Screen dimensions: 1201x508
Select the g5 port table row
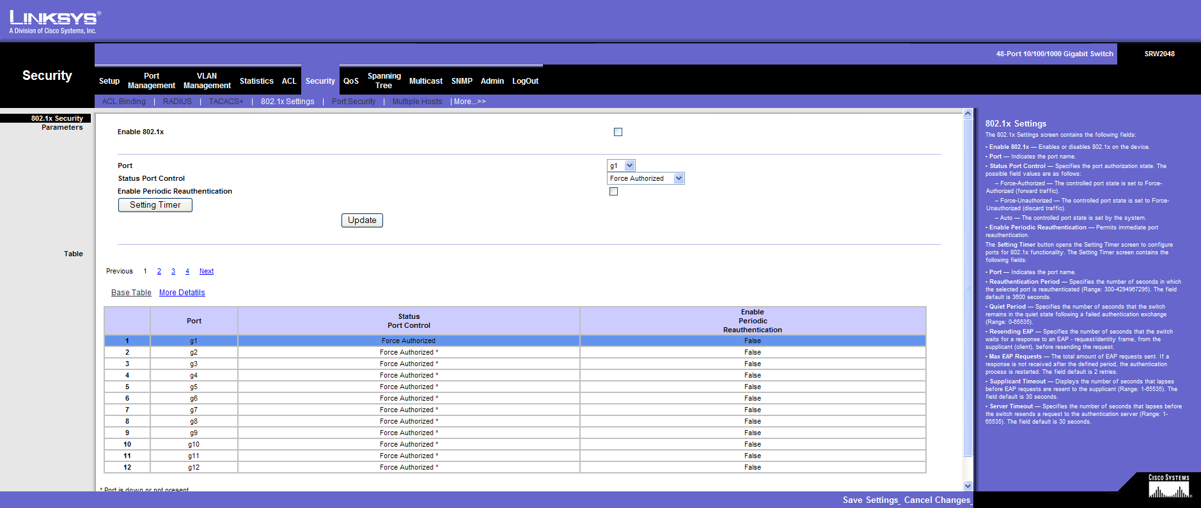coord(193,387)
